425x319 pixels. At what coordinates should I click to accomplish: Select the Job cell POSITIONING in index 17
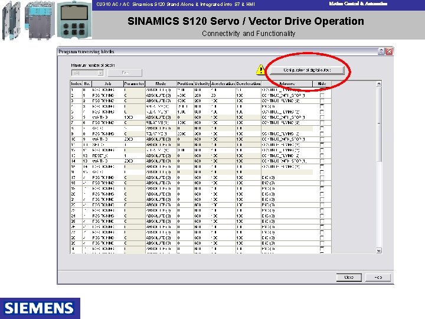[x=107, y=178]
